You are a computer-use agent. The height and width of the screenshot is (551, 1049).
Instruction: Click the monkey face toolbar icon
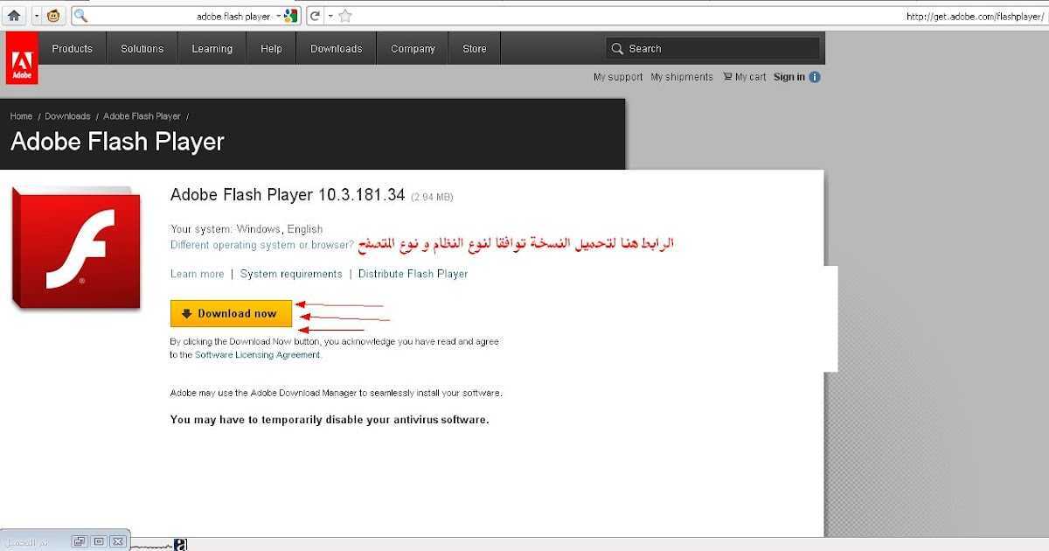53,16
